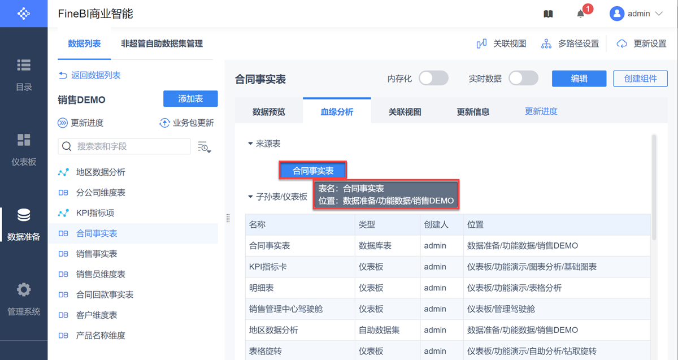Collapse the 子孙表/仪表板 section

click(x=250, y=197)
